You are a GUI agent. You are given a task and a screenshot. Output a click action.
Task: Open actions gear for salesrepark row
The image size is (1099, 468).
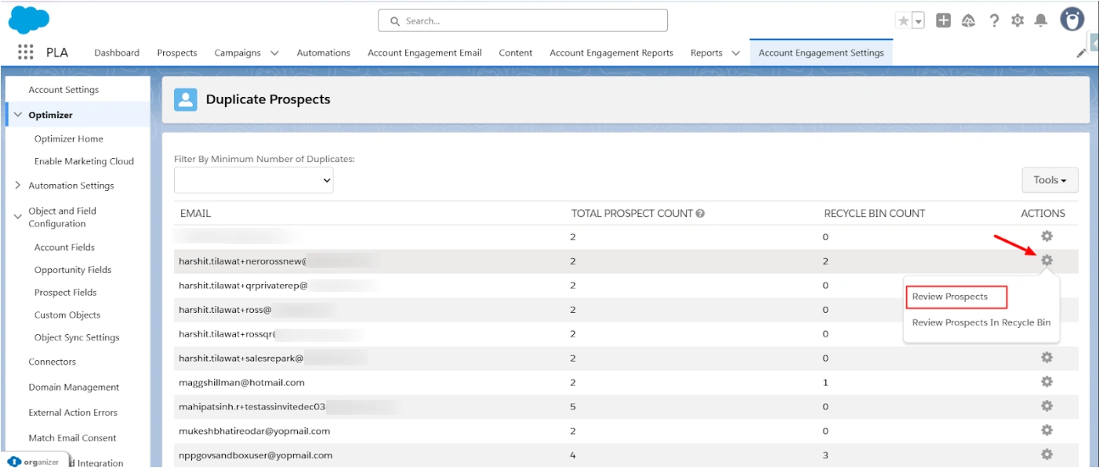click(x=1046, y=358)
